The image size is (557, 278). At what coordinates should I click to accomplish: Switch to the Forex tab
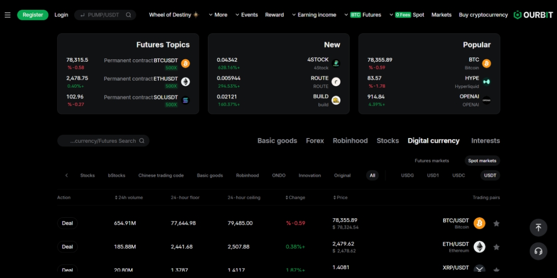[315, 141]
